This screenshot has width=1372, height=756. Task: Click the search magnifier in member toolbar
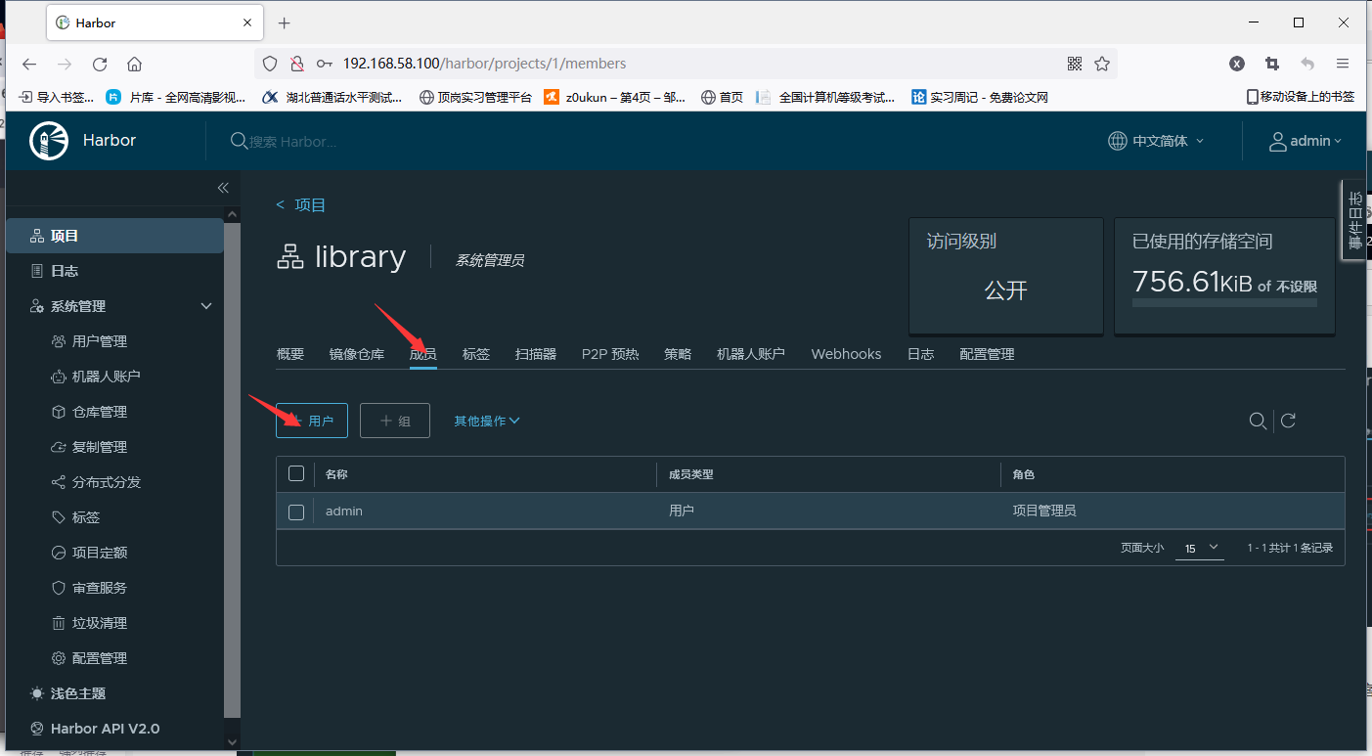(1259, 421)
